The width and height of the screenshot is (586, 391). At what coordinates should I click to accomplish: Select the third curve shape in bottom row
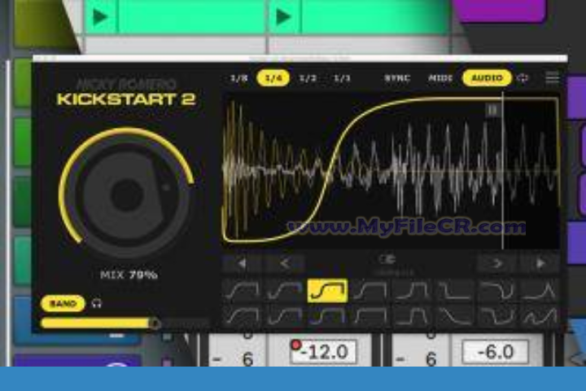pos(327,317)
